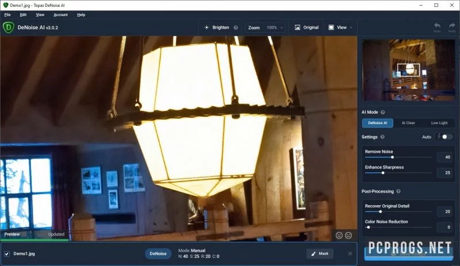Click the Original image icon
Image resolution: width=460 pixels, height=266 pixels.
297,27
